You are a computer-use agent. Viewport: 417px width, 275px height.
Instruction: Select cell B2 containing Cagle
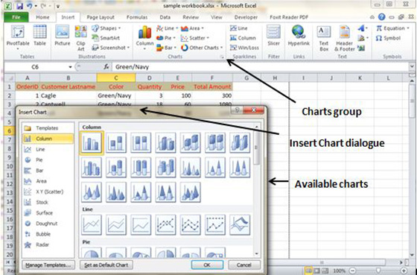69,95
